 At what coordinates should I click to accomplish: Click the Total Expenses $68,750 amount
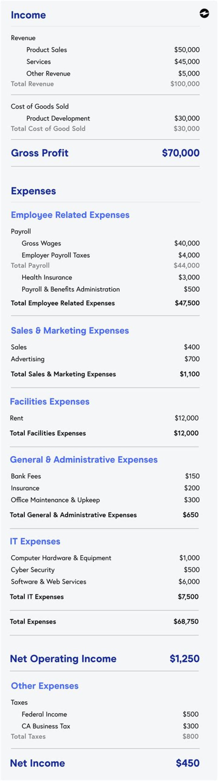[186, 621]
